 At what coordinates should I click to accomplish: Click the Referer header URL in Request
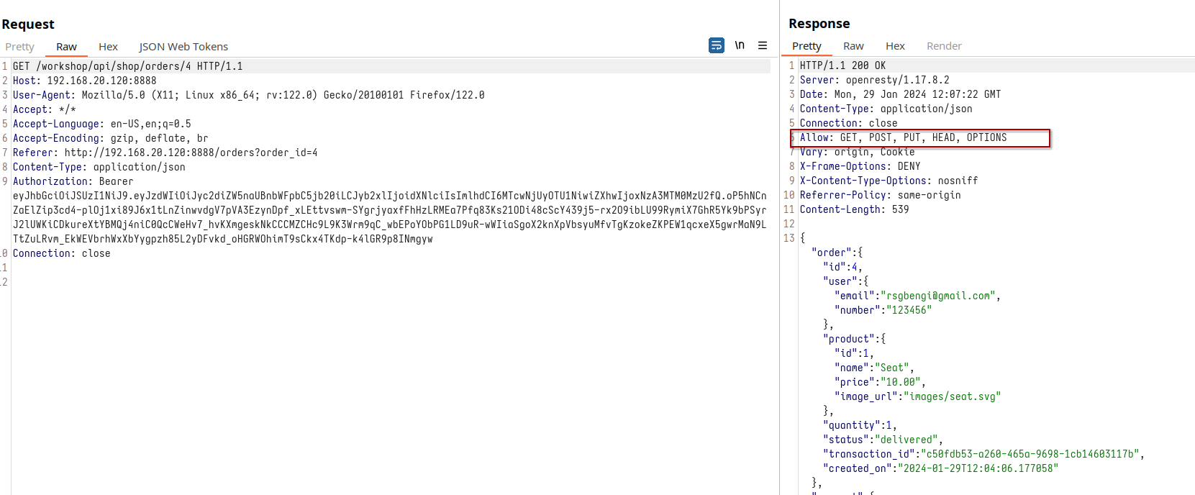191,153
